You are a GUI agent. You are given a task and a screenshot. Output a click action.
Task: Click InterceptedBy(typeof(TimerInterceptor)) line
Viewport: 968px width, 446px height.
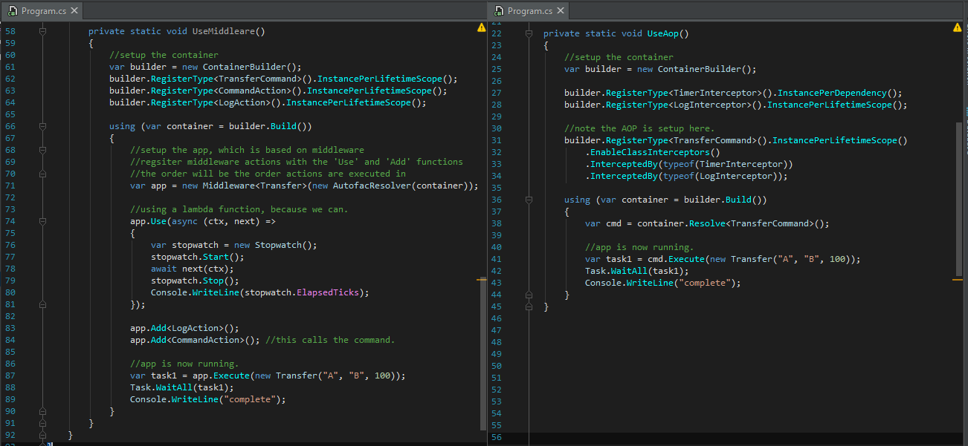[689, 165]
